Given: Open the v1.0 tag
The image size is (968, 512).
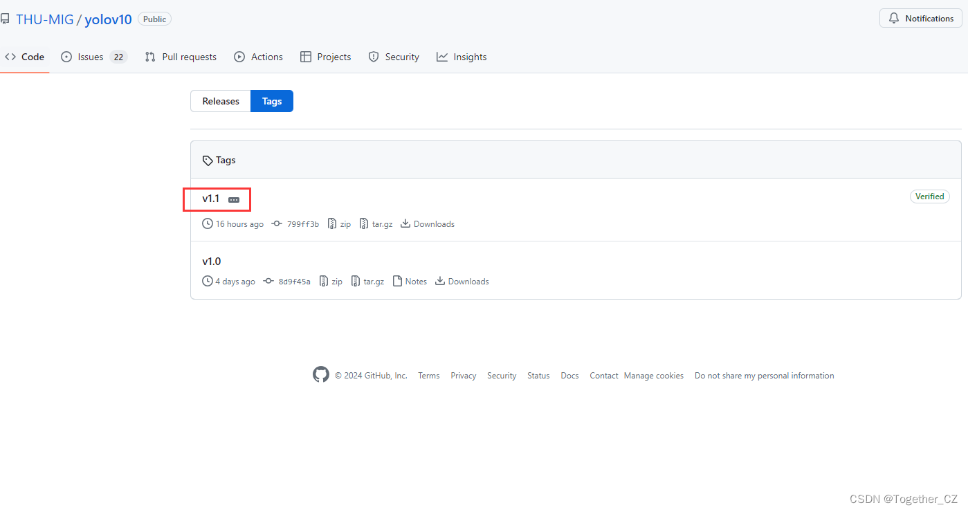Looking at the screenshot, I should (212, 262).
